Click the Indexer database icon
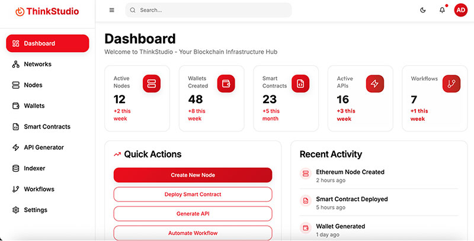The width and height of the screenshot is (474, 241). pos(16,168)
